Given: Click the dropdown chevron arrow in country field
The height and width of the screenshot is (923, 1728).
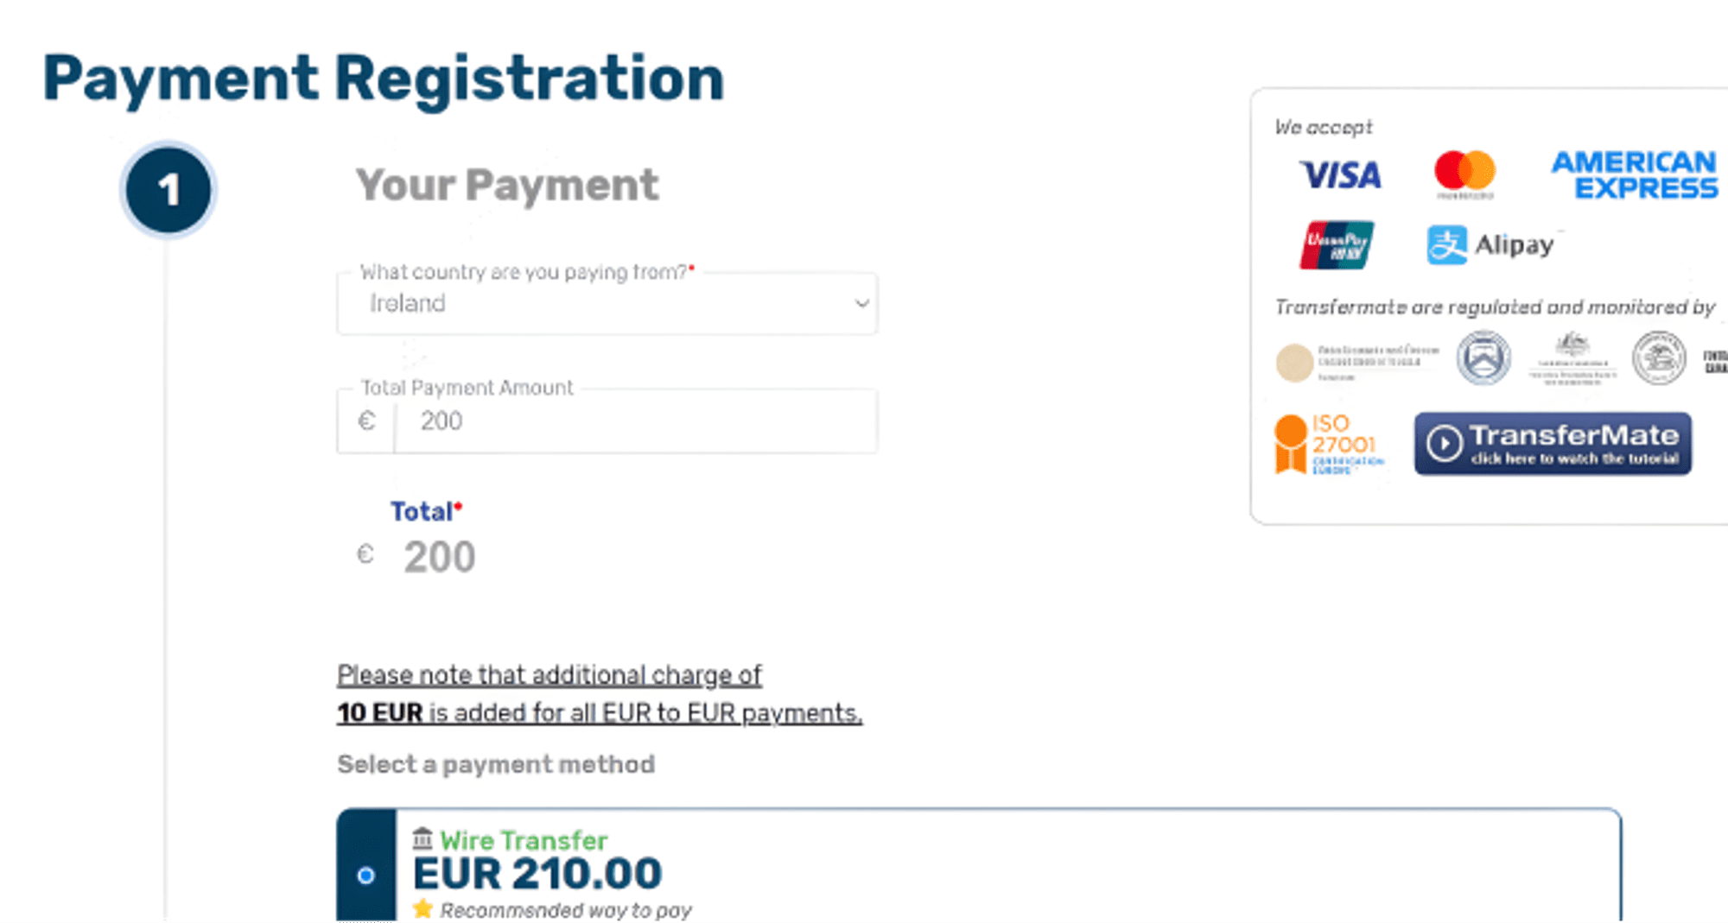Looking at the screenshot, I should point(861,303).
